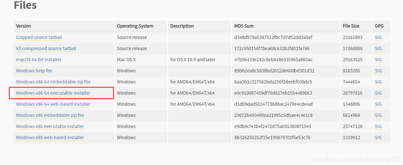Select MD5 89bb2ea8c5838bd2612de600bd301d32
Image resolution: width=403 pixels, height=165 pixels.
point(274,71)
